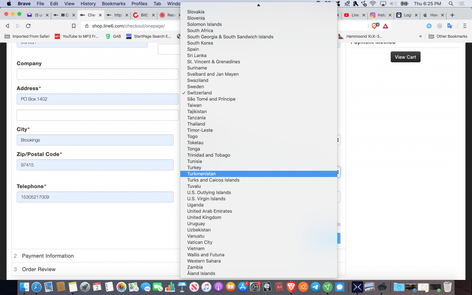
Task: Click the Brave Shields lion icon
Action: [x=375, y=26]
